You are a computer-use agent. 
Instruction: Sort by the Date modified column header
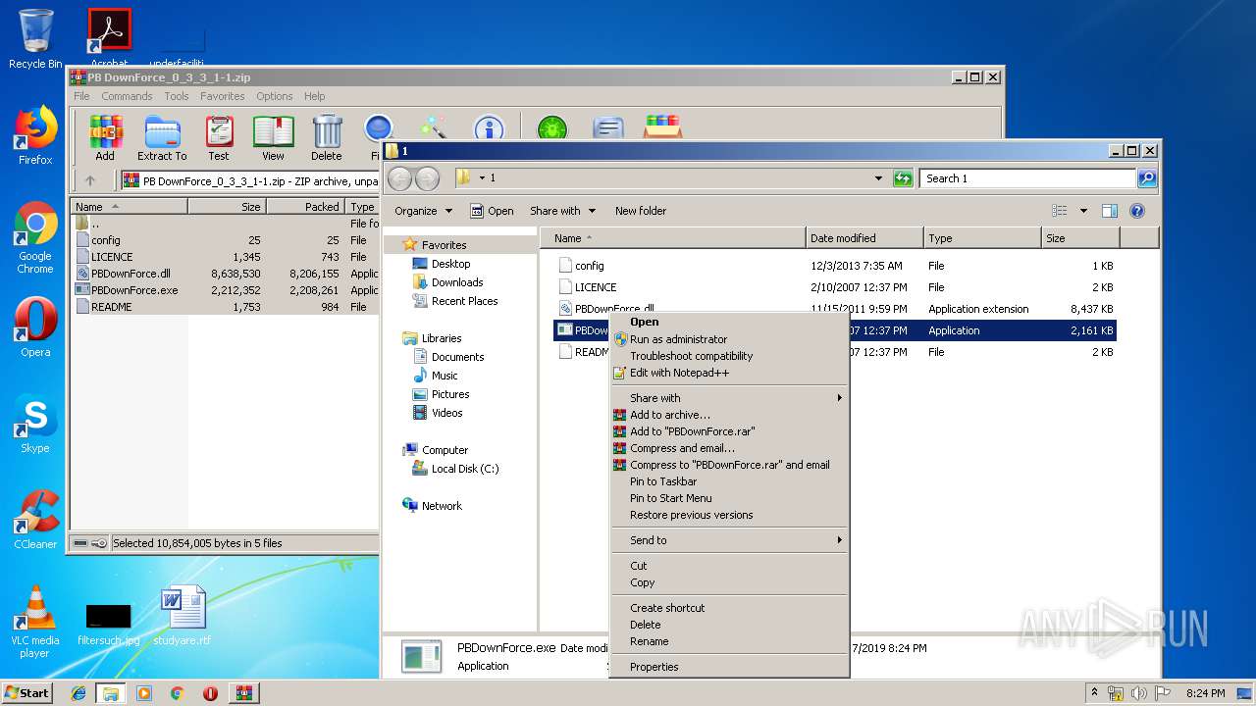[x=864, y=238]
